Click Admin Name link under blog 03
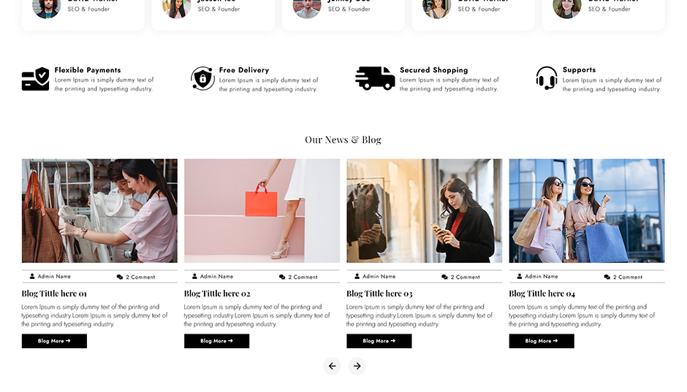The height and width of the screenshot is (392, 687). click(379, 277)
